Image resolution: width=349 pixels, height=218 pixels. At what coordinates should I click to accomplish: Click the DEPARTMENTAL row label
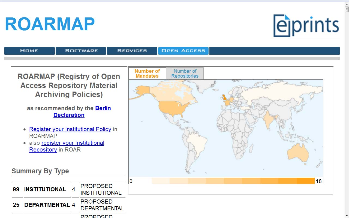(x=47, y=205)
